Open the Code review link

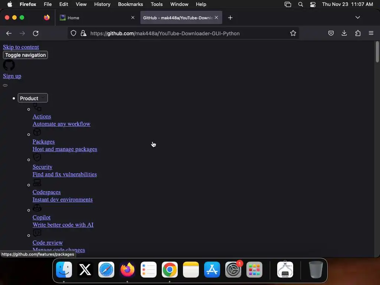coord(48,242)
